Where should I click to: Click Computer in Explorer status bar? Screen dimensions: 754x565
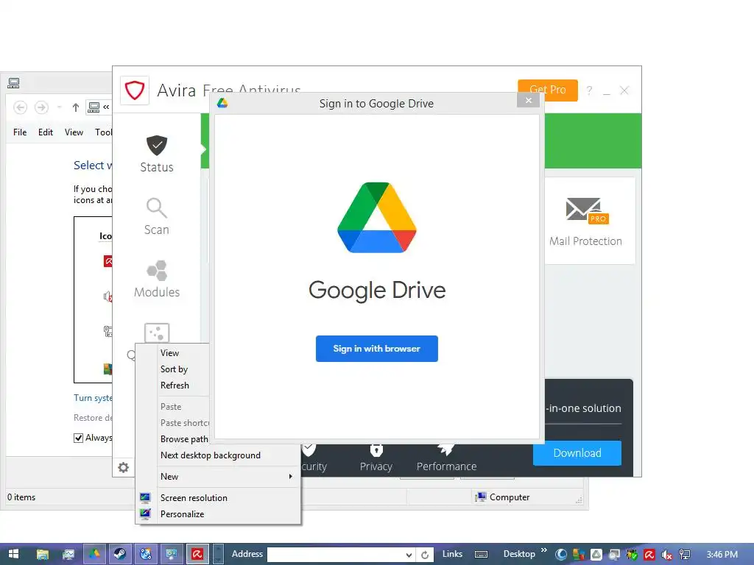tap(502, 497)
